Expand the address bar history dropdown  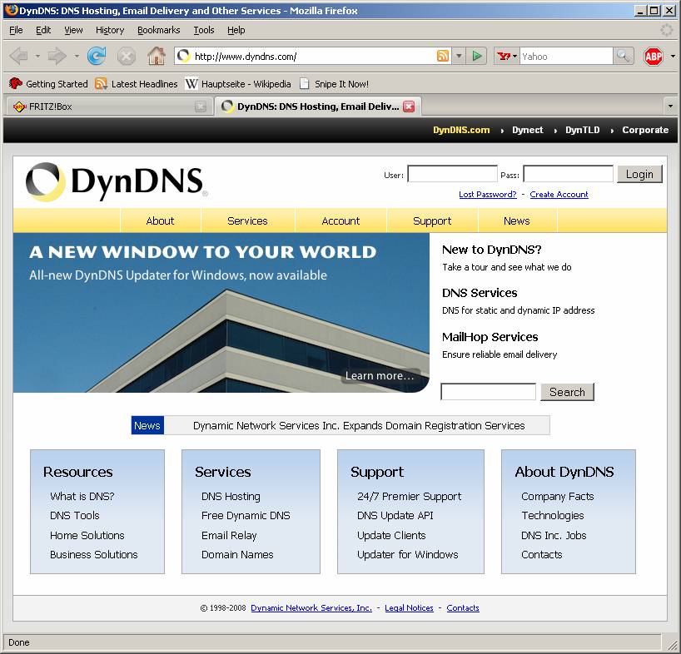(459, 56)
